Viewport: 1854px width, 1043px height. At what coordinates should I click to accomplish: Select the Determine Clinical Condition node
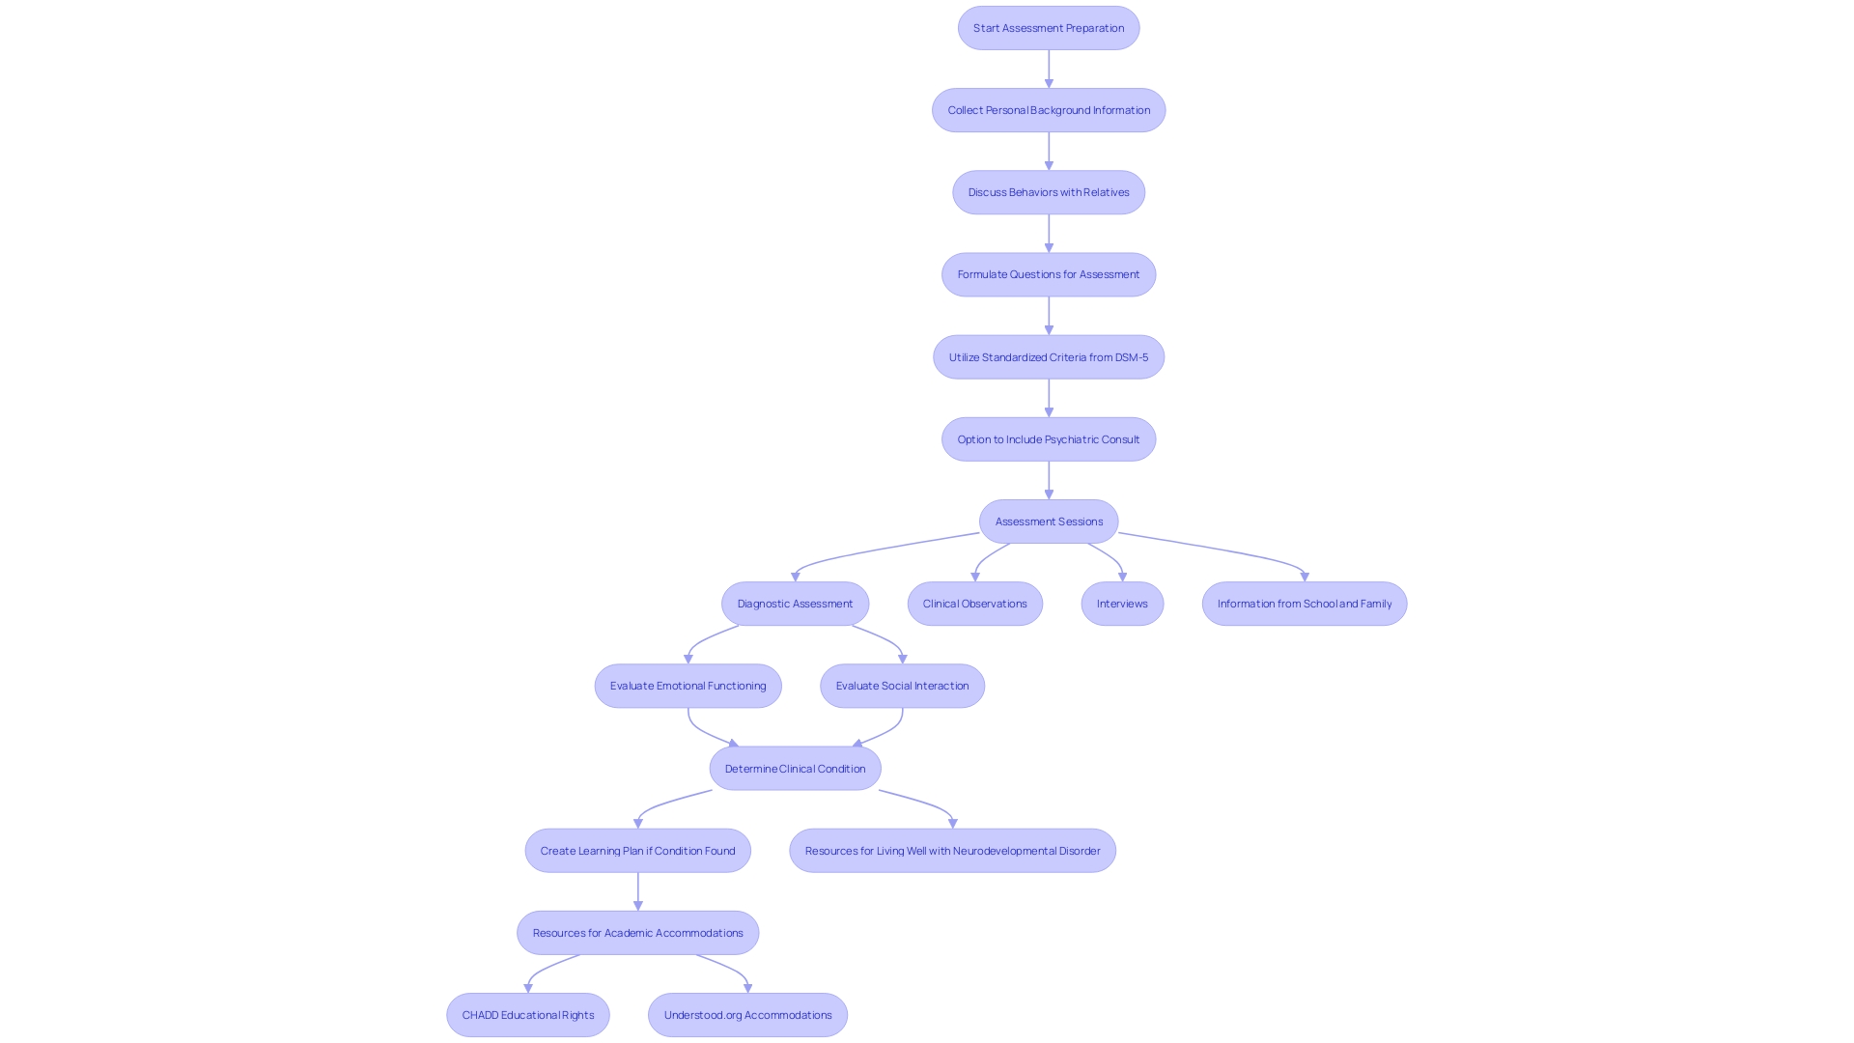795,767
